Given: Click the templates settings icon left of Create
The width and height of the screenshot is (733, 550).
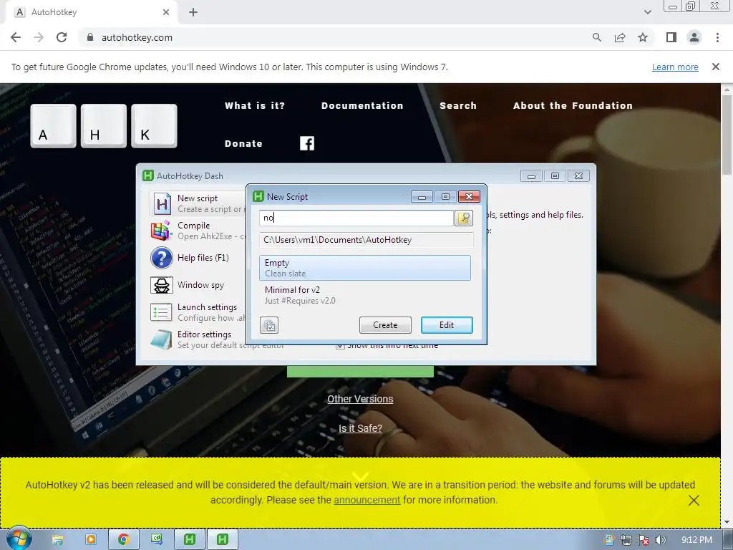Looking at the screenshot, I should (x=269, y=325).
